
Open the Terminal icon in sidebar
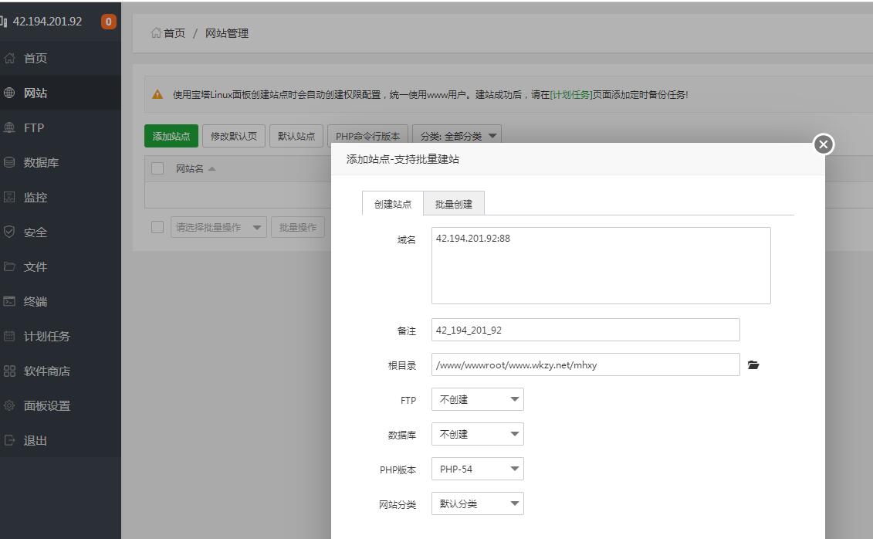(x=10, y=302)
